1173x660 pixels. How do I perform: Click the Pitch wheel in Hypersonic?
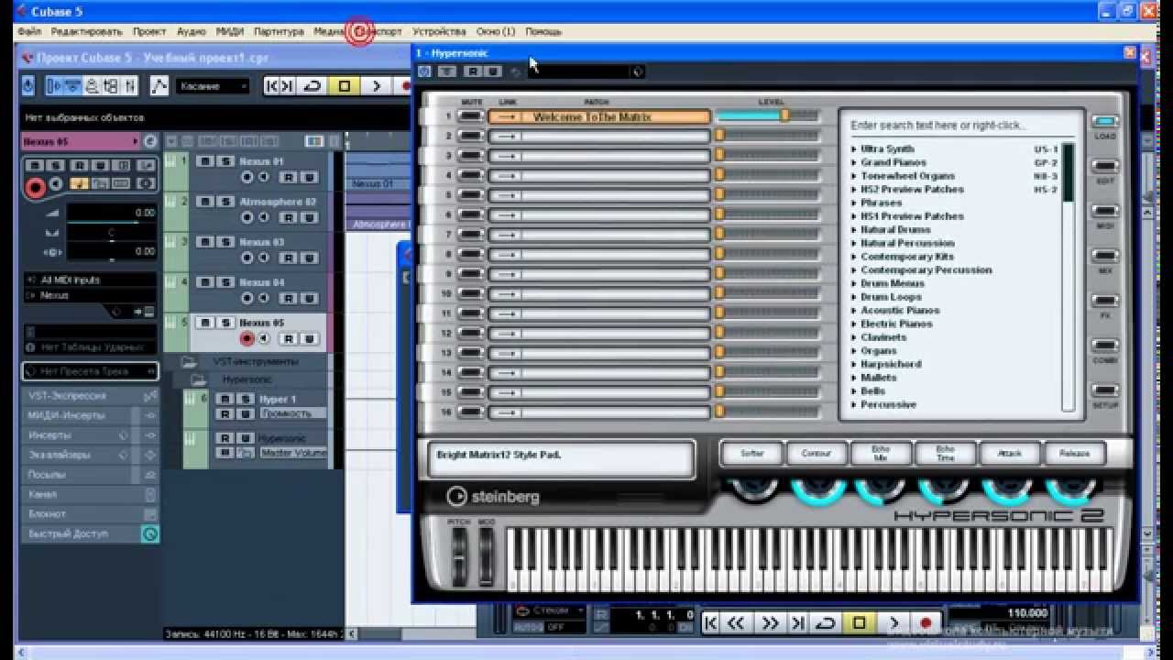459,556
